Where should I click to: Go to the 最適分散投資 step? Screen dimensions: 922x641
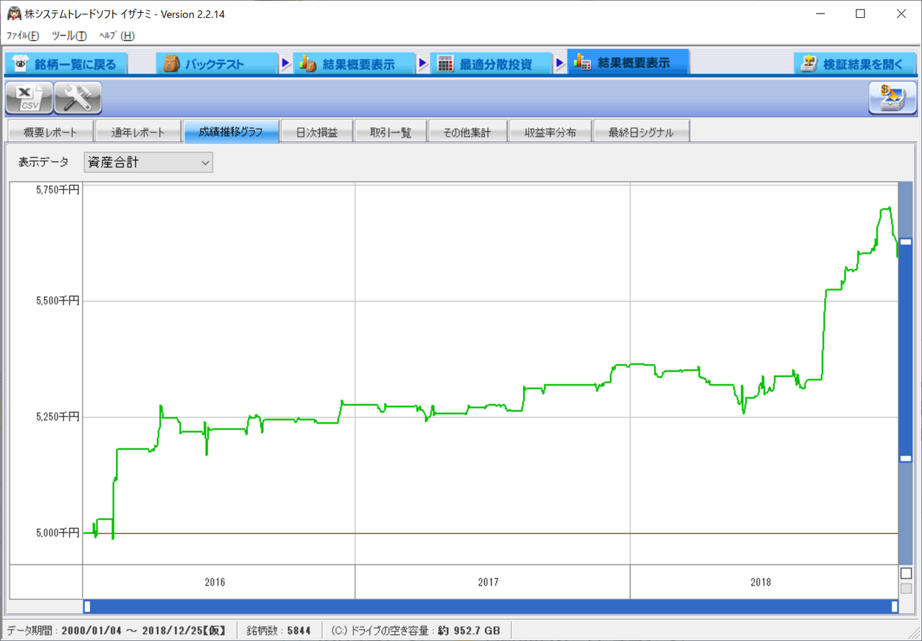tap(490, 63)
